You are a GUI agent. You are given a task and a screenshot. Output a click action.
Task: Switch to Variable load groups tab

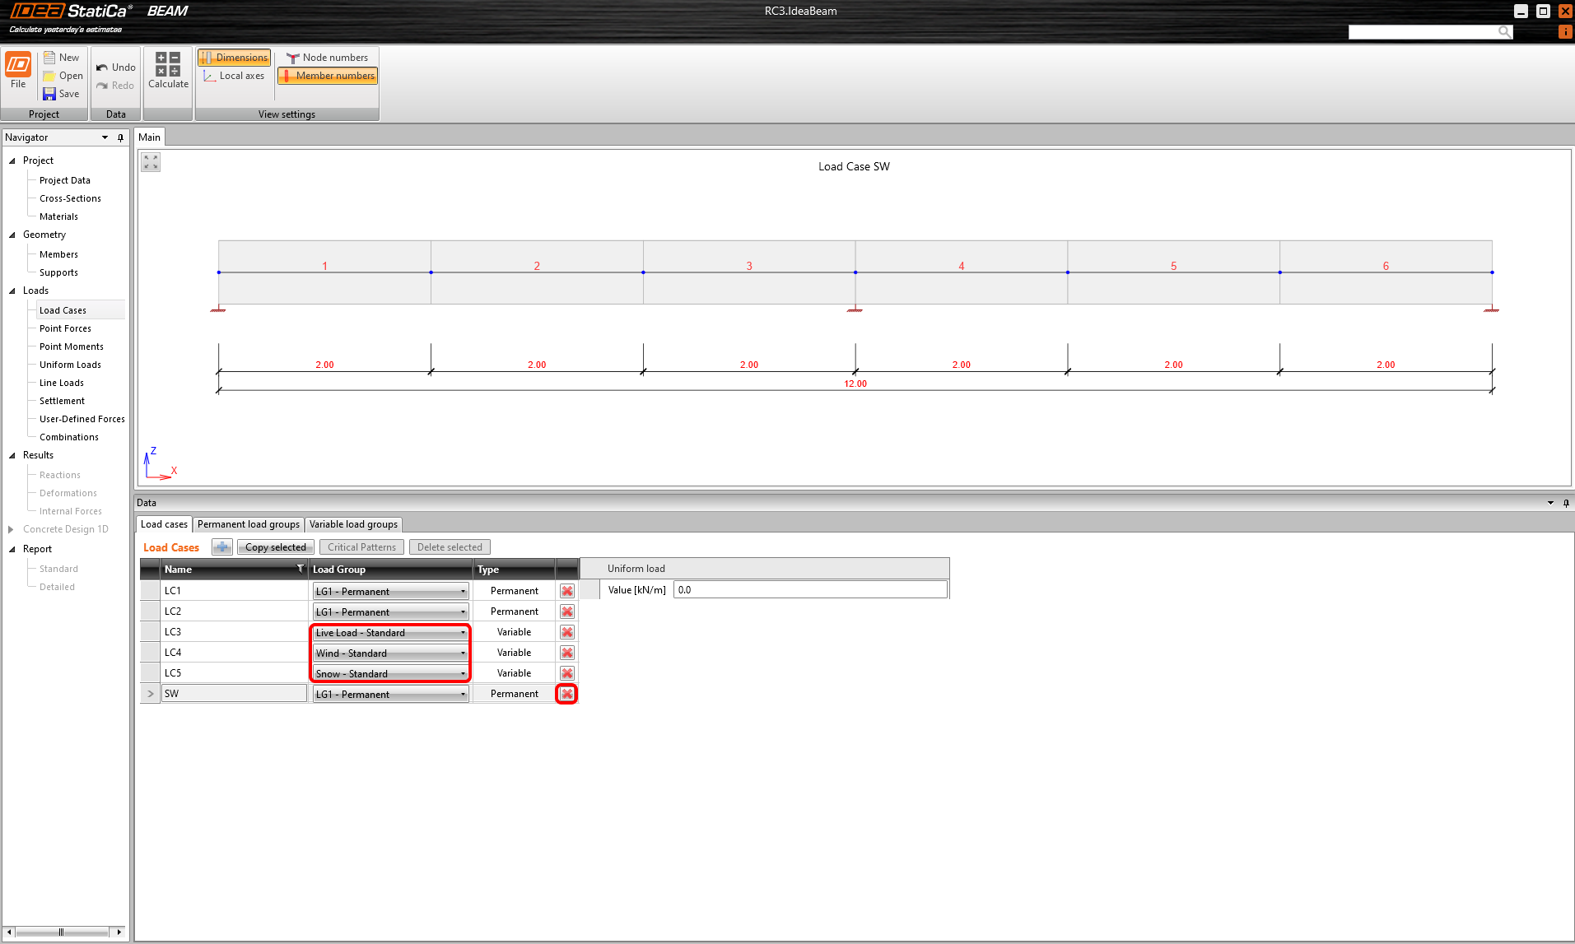click(x=353, y=524)
